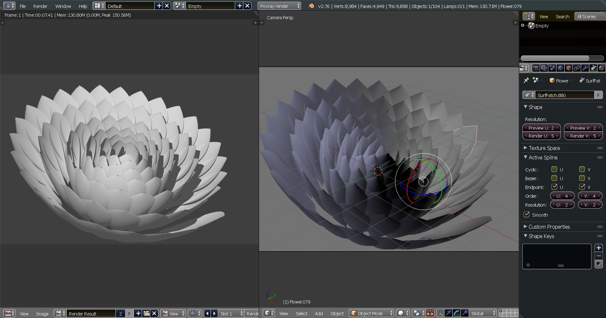
Task: Open the Constraints chain-link properties icon
Action: point(577,68)
